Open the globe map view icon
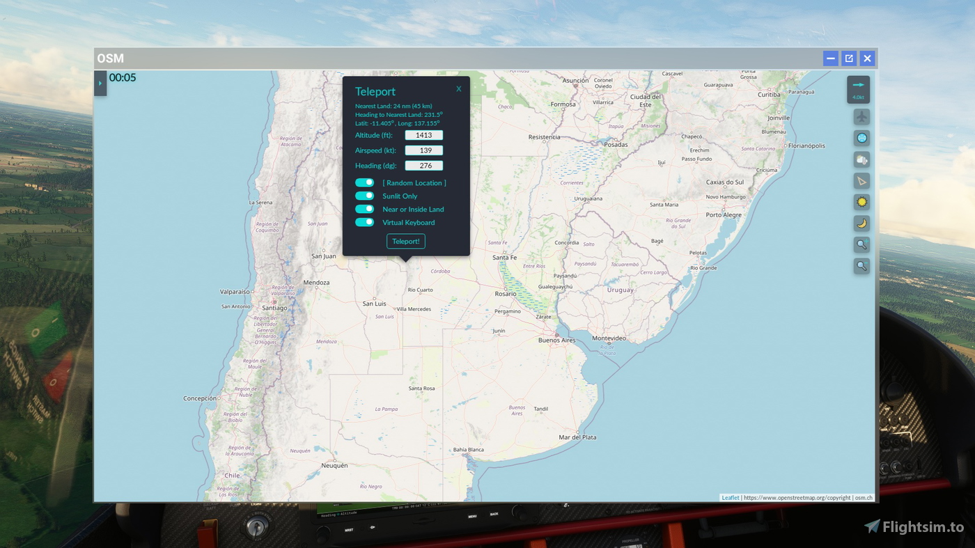Screen dimensions: 975x548 click(861, 138)
